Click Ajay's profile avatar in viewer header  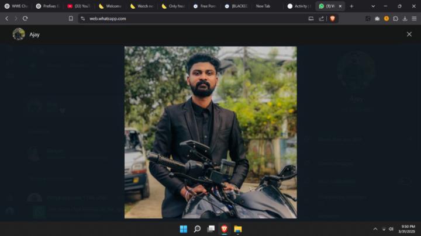[19, 34]
